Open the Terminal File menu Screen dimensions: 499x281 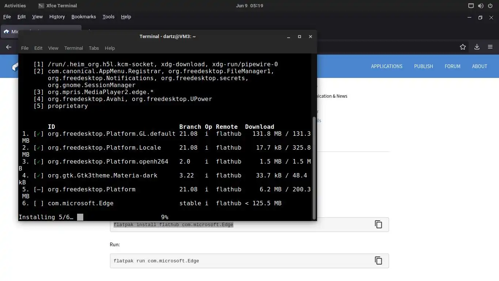coord(25,48)
